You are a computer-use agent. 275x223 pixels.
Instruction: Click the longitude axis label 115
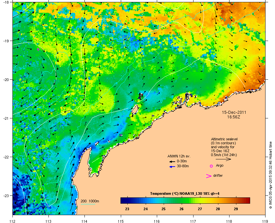(121, 221)
